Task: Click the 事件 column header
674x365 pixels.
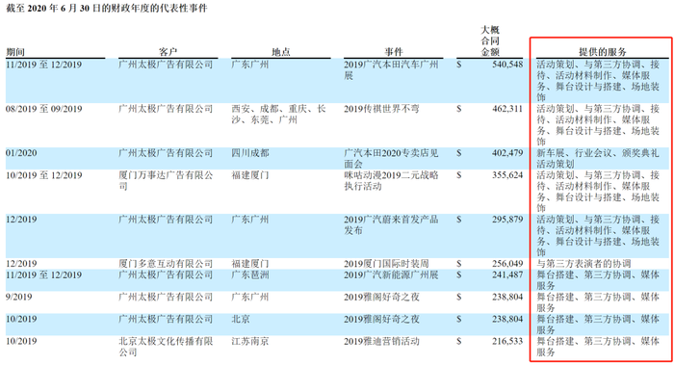Action: point(393,52)
